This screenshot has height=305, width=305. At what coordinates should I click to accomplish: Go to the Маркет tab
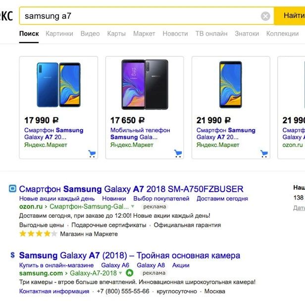pyautogui.click(x=144, y=34)
